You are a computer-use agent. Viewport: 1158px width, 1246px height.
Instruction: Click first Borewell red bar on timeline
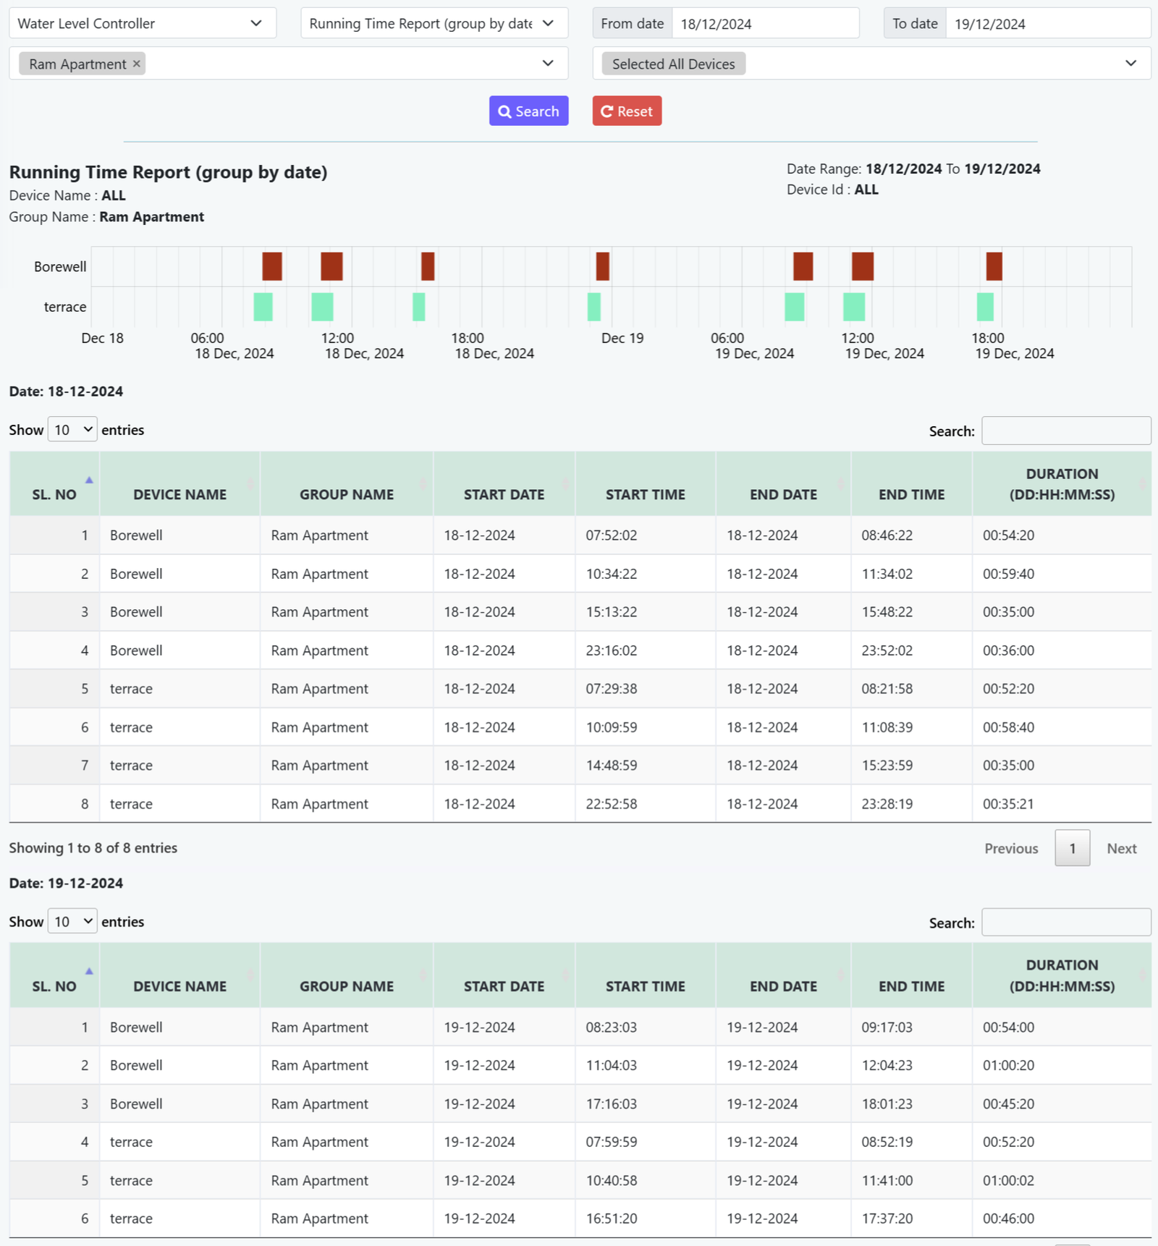[272, 266]
